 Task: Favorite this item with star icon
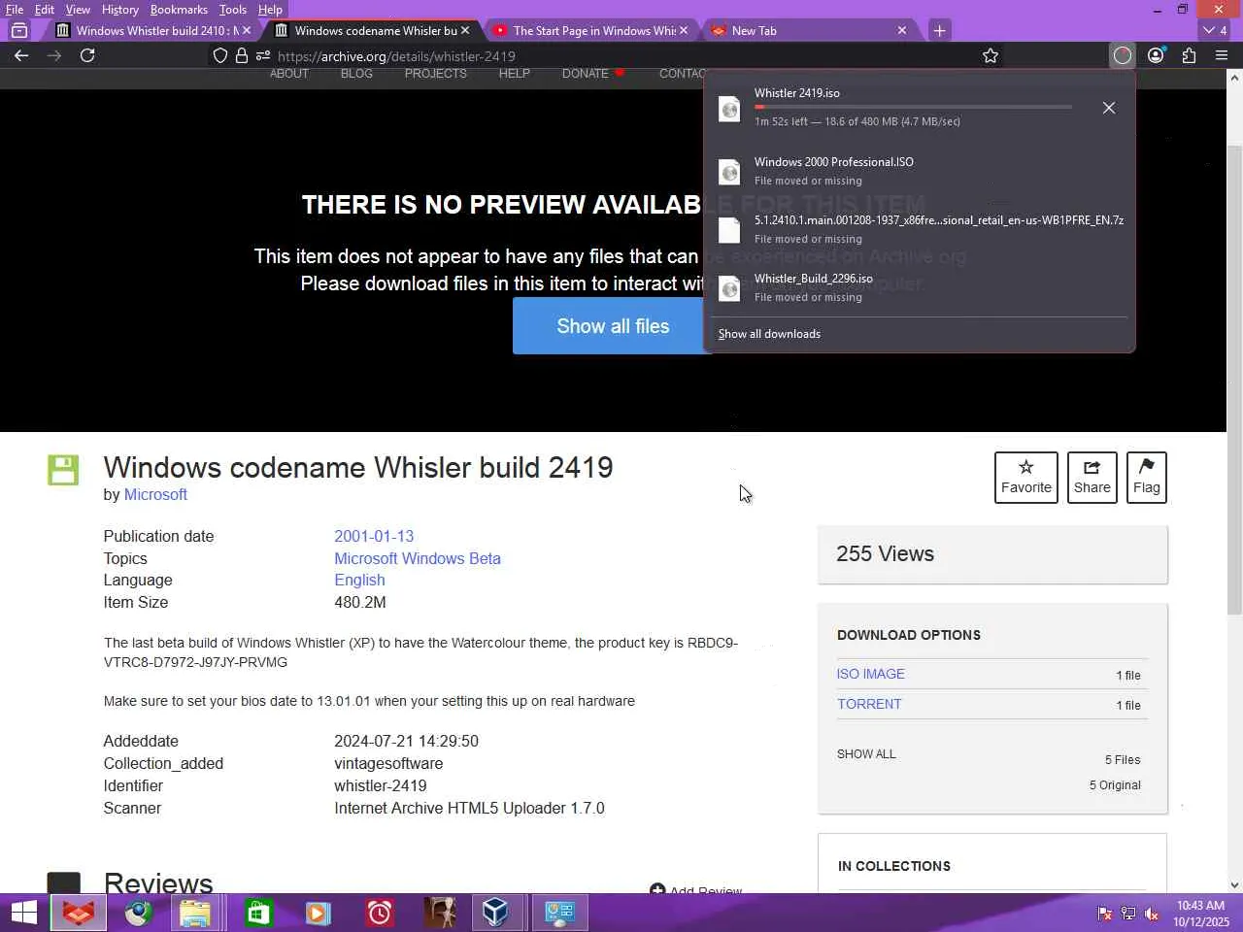(x=1026, y=478)
